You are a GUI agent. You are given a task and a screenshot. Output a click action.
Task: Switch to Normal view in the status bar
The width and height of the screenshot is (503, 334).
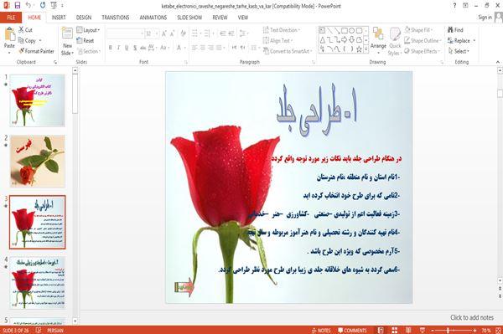[381, 330]
